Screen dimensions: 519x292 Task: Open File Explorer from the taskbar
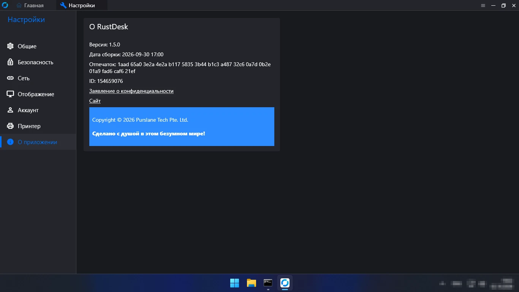[x=251, y=283]
